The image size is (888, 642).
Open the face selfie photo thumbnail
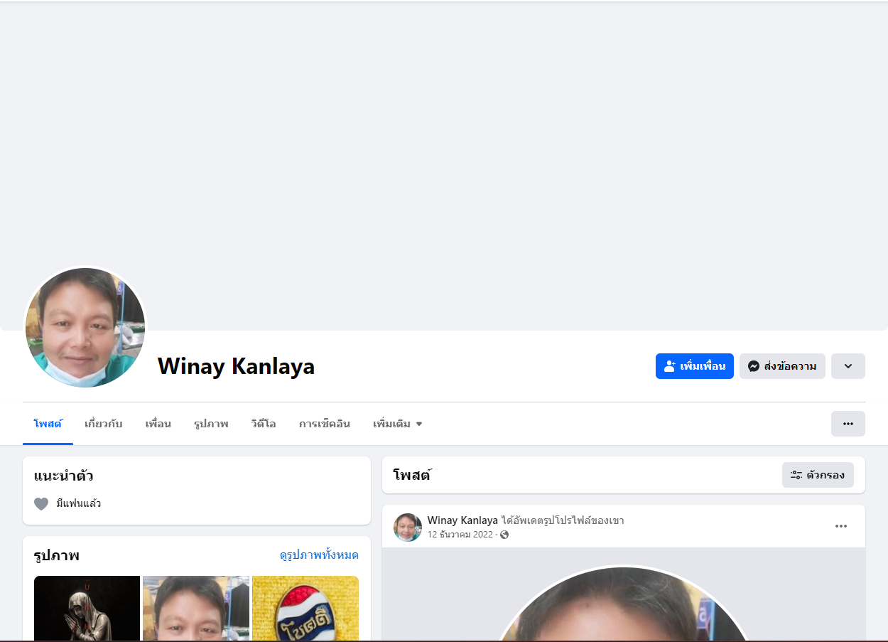[x=196, y=609]
